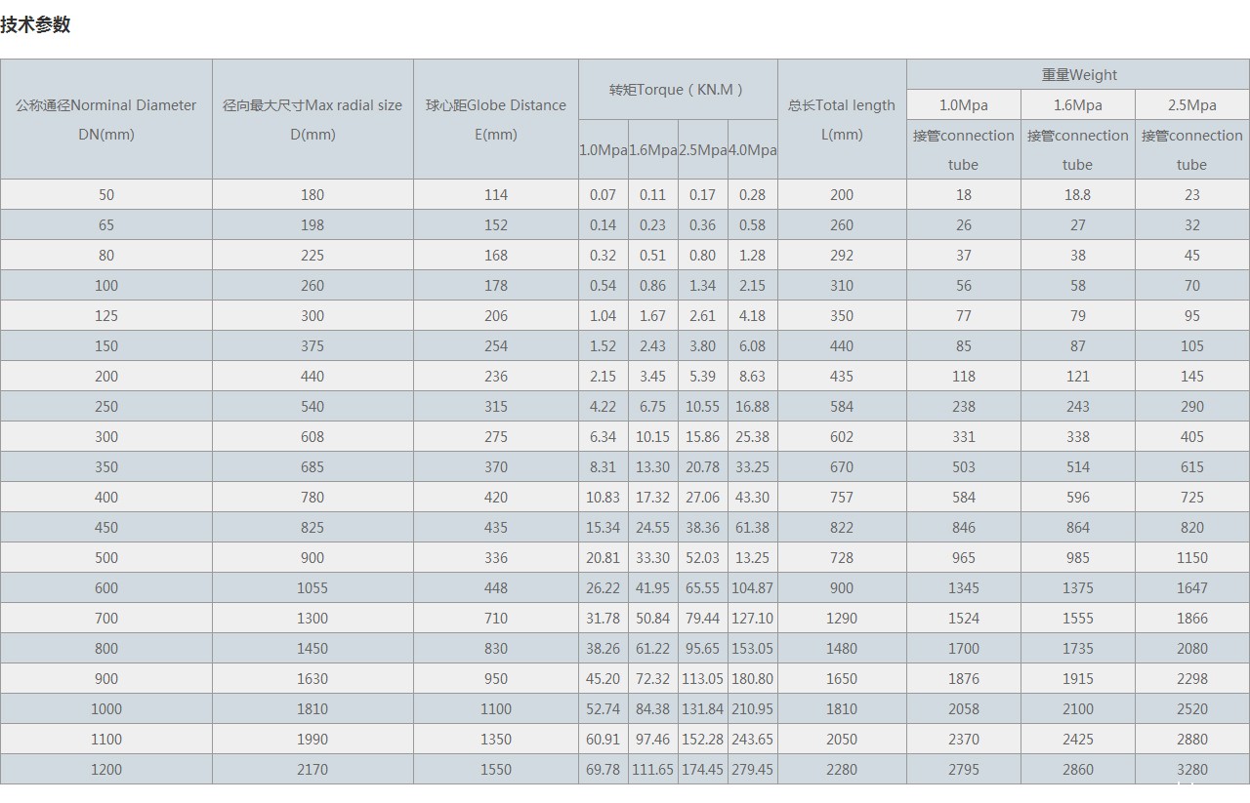Viewport: 1250px width, 803px height.
Task: Select the 4.0Mpa torque sub-header
Action: [752, 149]
